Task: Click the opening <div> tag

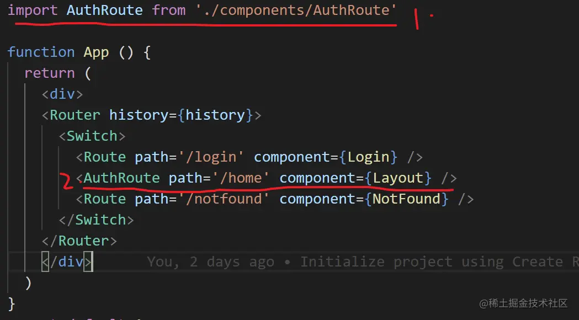Action: tap(62, 94)
